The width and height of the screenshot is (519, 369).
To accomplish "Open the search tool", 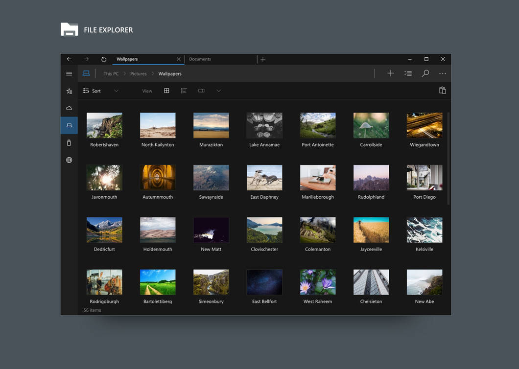I will (425, 73).
